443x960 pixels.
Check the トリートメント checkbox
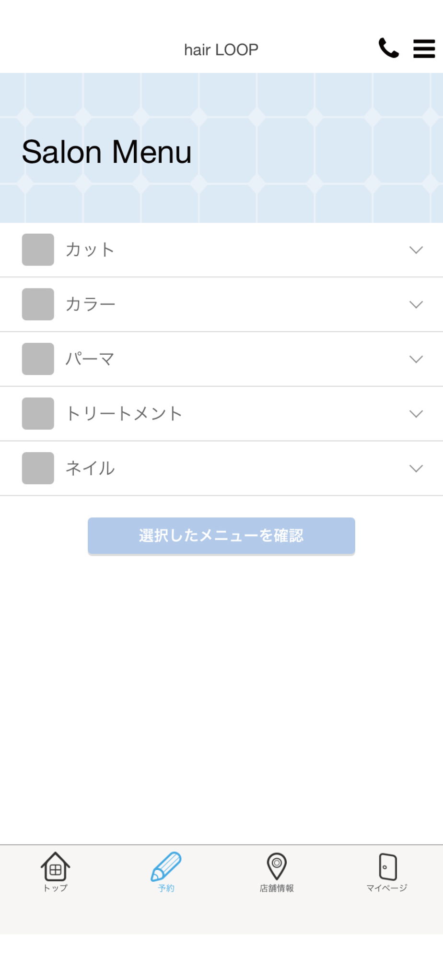coord(38,414)
